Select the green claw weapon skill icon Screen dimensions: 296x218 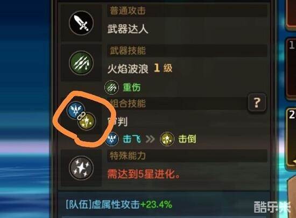pos(81,63)
